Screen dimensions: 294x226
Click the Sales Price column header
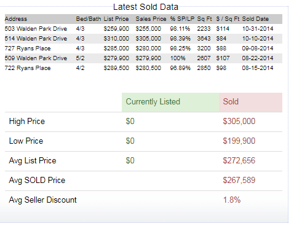[151, 19]
